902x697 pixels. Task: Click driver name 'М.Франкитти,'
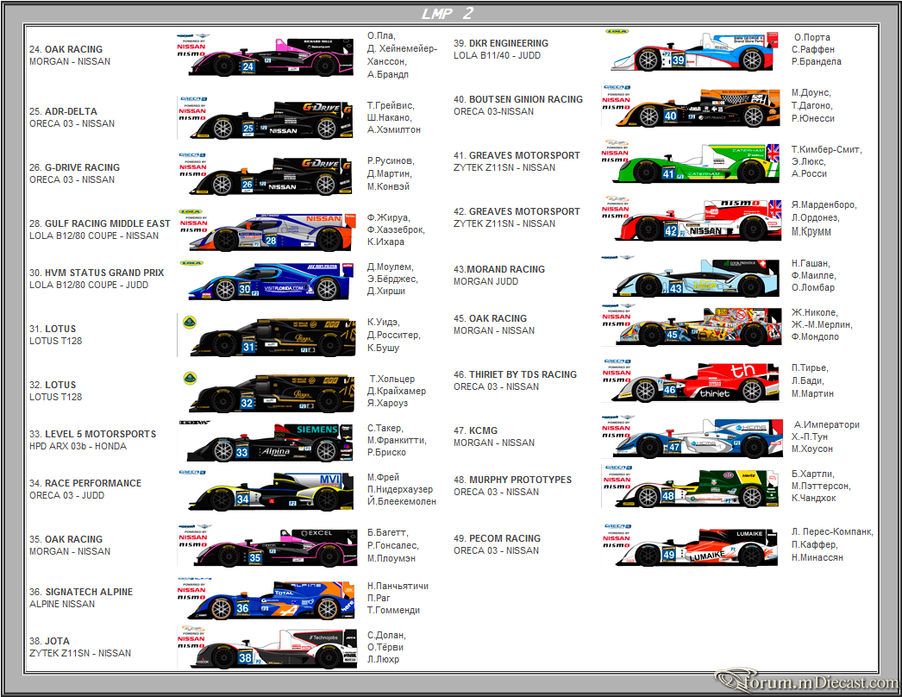coord(397,440)
